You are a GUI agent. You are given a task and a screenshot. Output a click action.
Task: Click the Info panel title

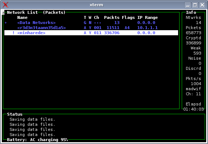tap(191, 12)
